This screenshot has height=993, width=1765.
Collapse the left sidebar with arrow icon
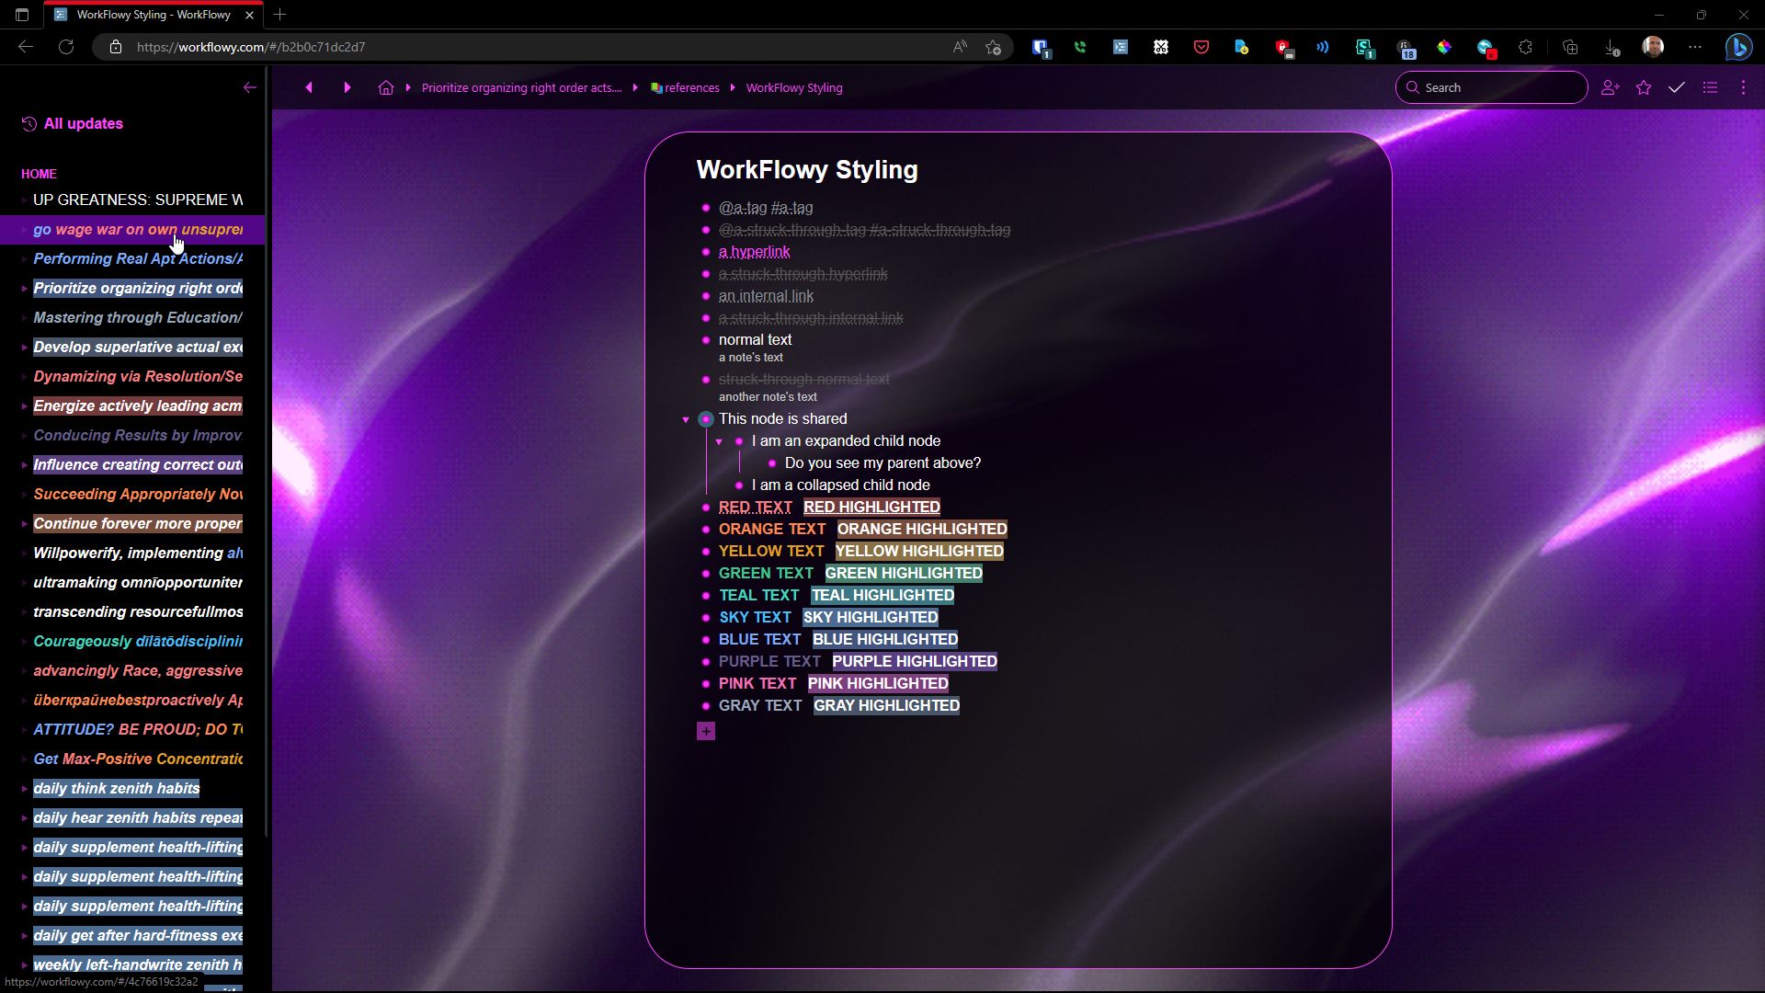pyautogui.click(x=249, y=87)
